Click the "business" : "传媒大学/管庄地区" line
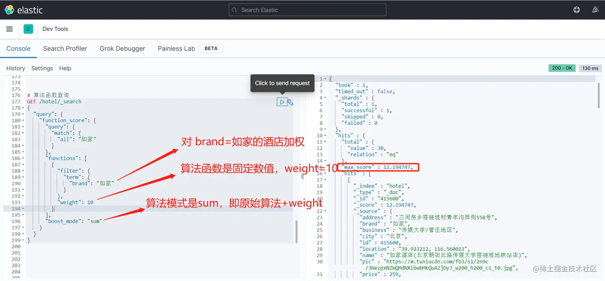This screenshot has width=605, height=281. (x=409, y=230)
